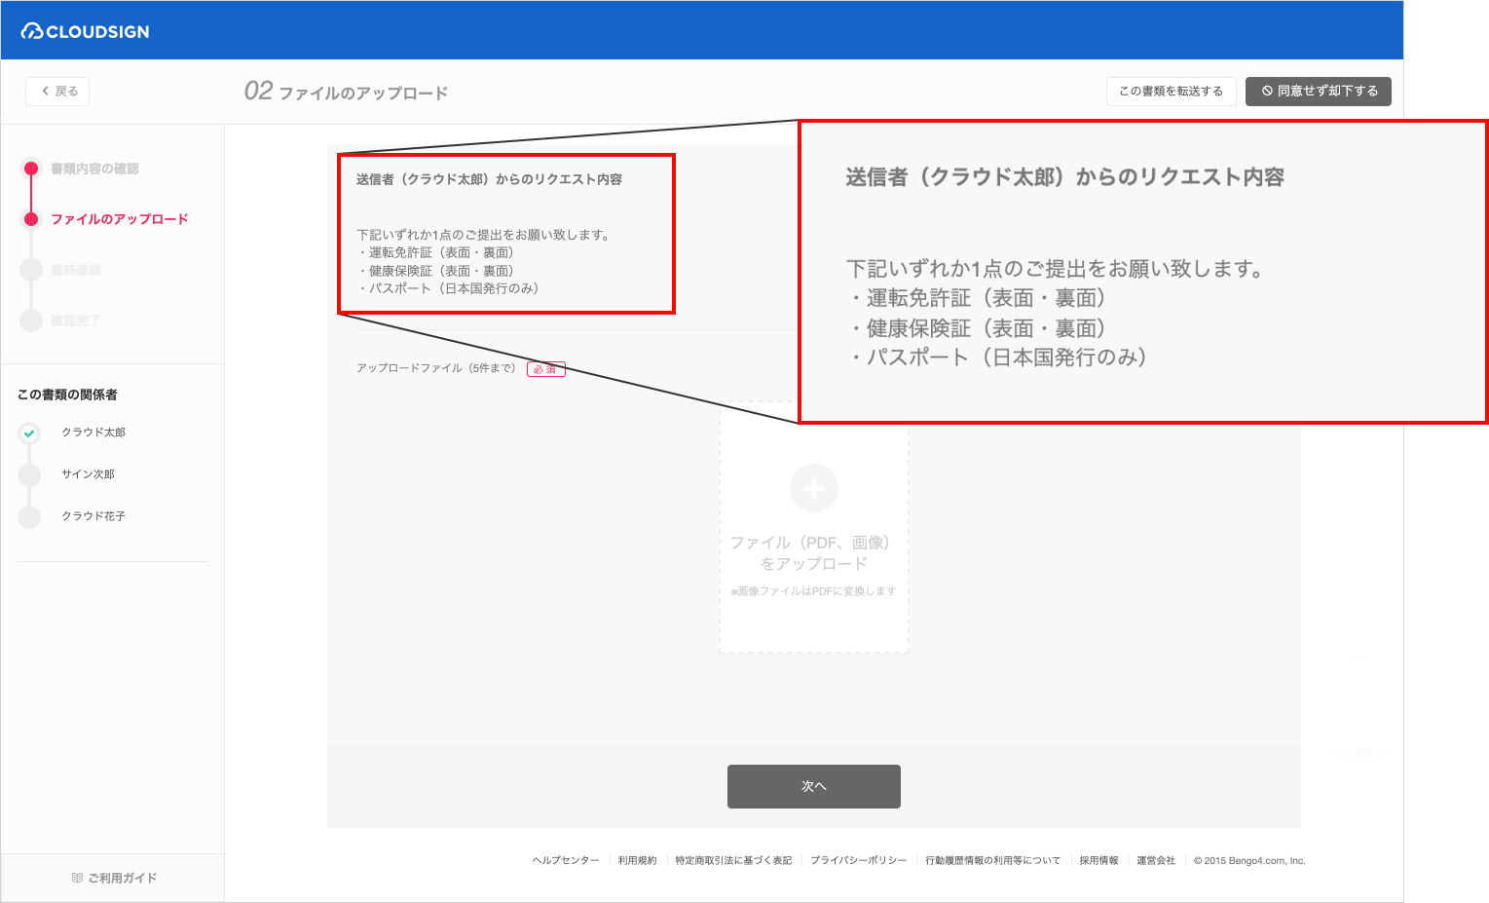The image size is (1489, 903).
Task: Select the ファイルのアップロード step
Action: tap(119, 219)
